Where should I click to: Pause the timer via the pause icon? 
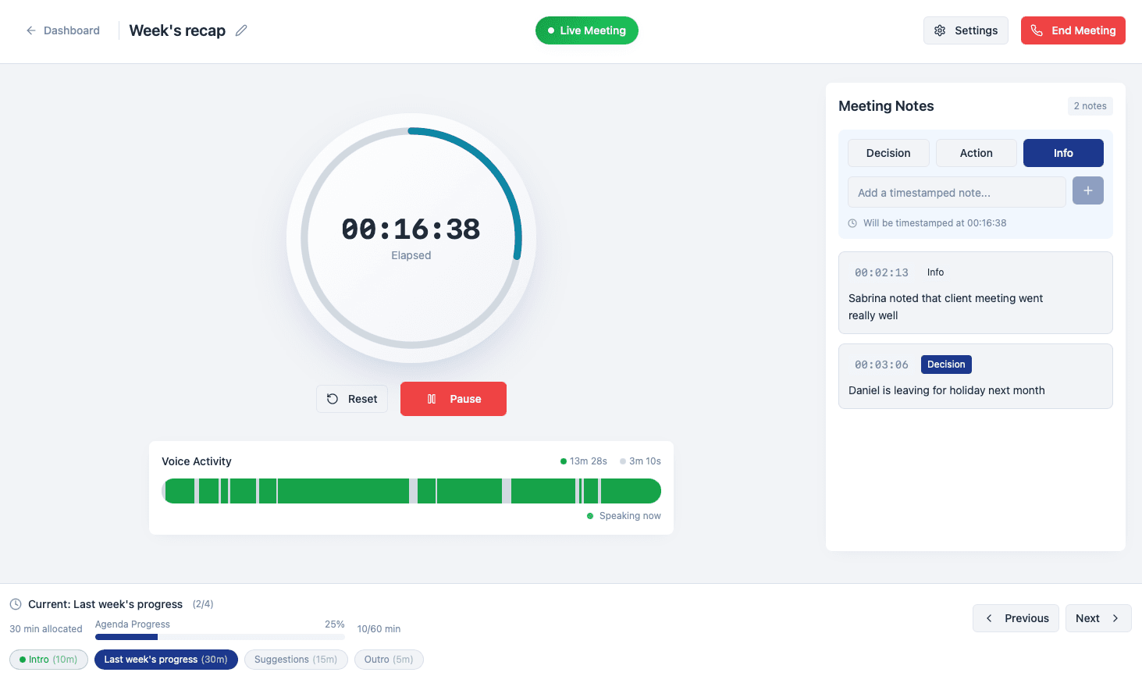click(x=432, y=398)
